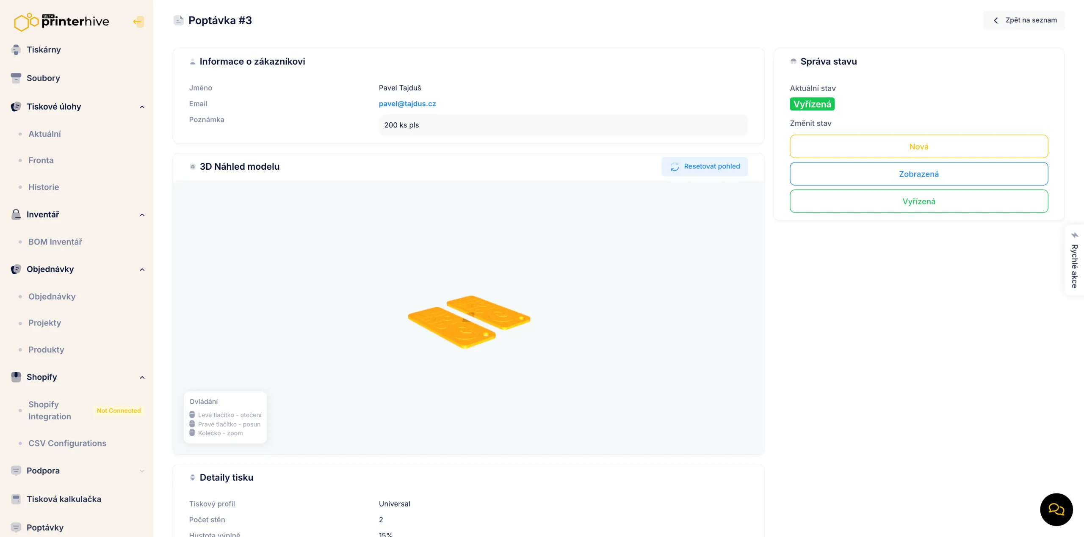This screenshot has height=537, width=1084.
Task: Open the Soubory file manager icon
Action: [16, 78]
